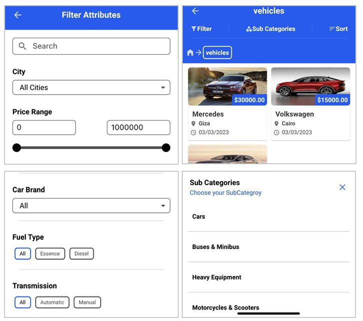This screenshot has height=321, width=363.
Task: Click clock icon on Mercedes card
Action: 193,133
